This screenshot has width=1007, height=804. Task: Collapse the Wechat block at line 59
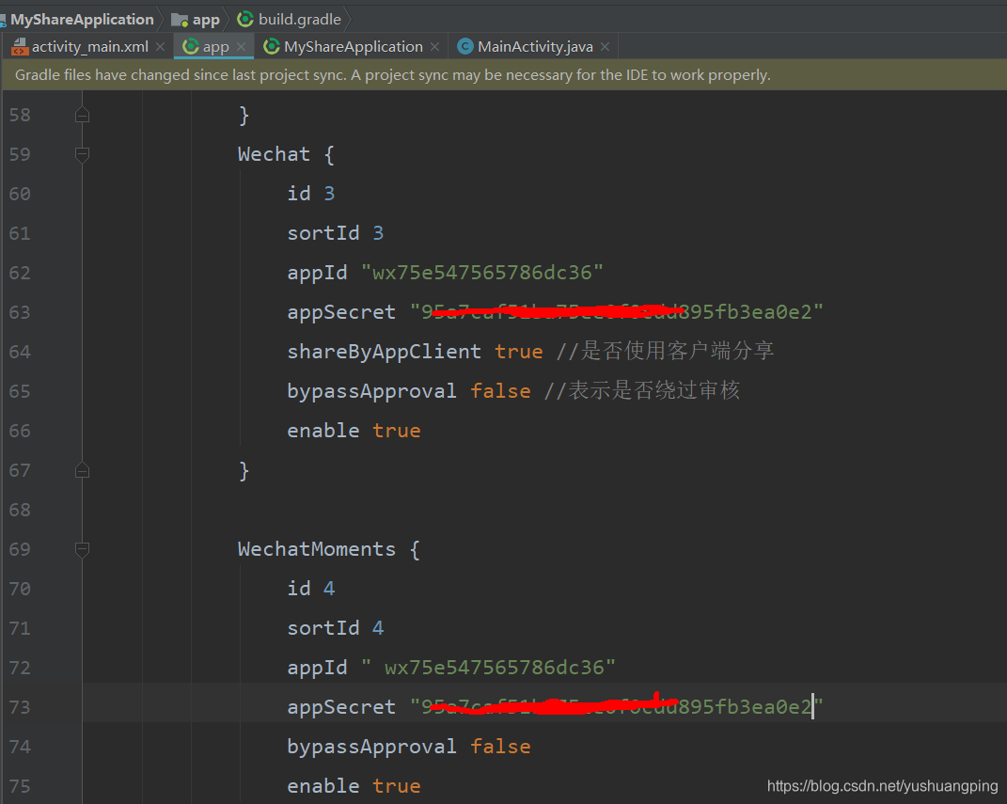[x=82, y=155]
